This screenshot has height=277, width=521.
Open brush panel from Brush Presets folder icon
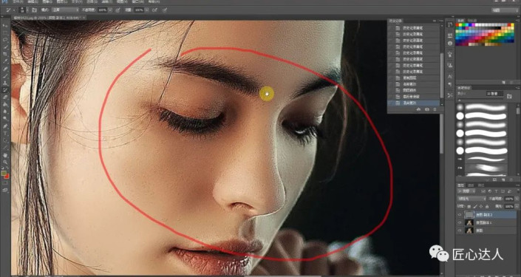509,96
